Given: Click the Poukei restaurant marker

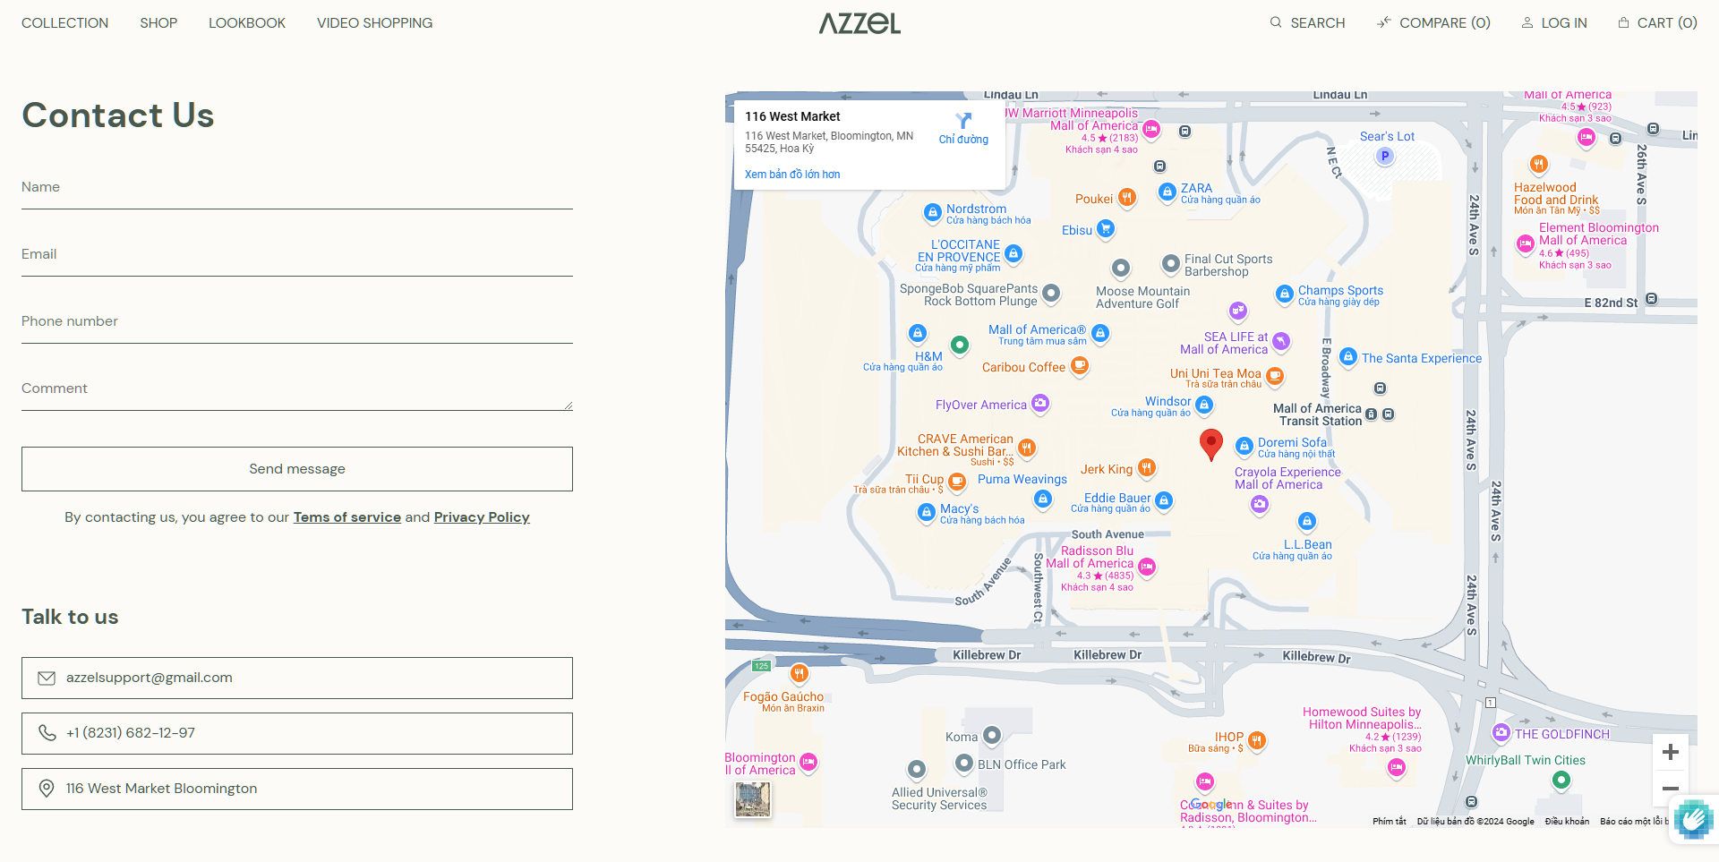Looking at the screenshot, I should (x=1127, y=197).
